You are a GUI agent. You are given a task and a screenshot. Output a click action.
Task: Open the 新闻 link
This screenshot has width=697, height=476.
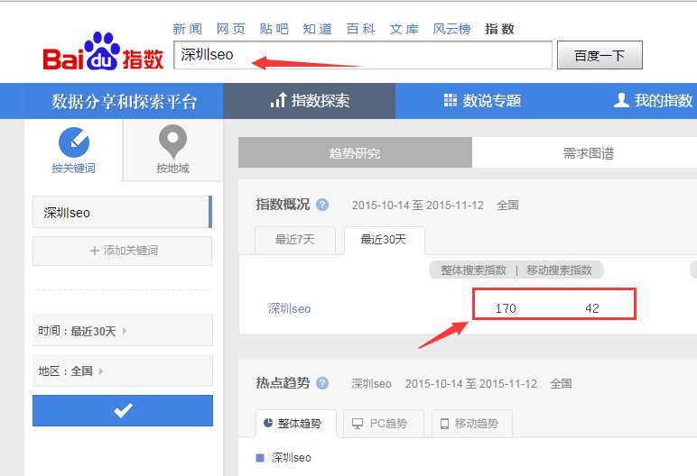click(x=187, y=30)
